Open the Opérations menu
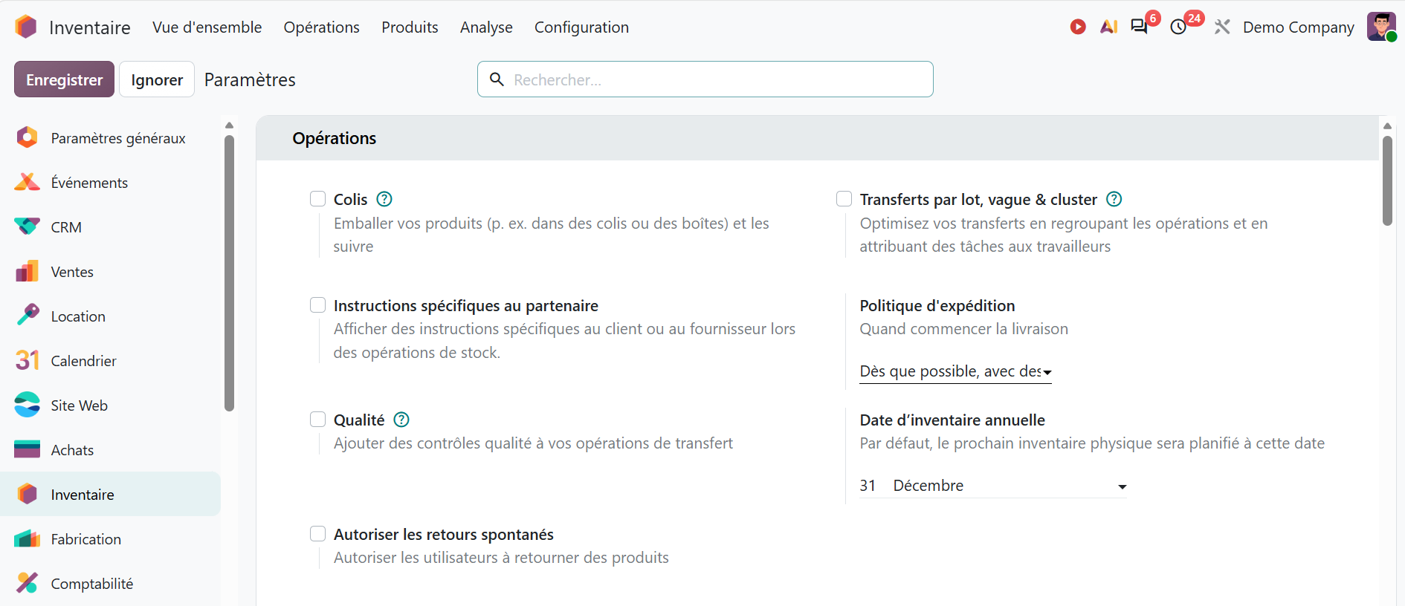The width and height of the screenshot is (1405, 606). click(x=322, y=27)
